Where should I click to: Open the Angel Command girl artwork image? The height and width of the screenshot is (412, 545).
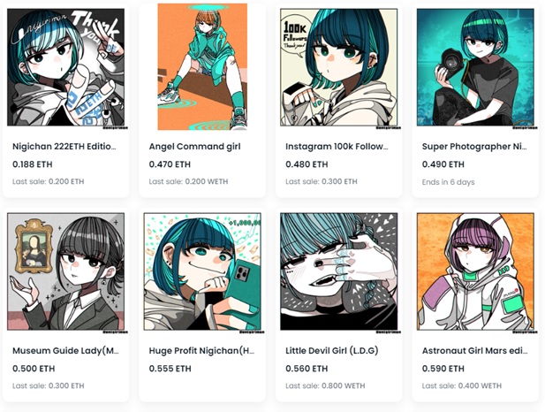coord(202,66)
